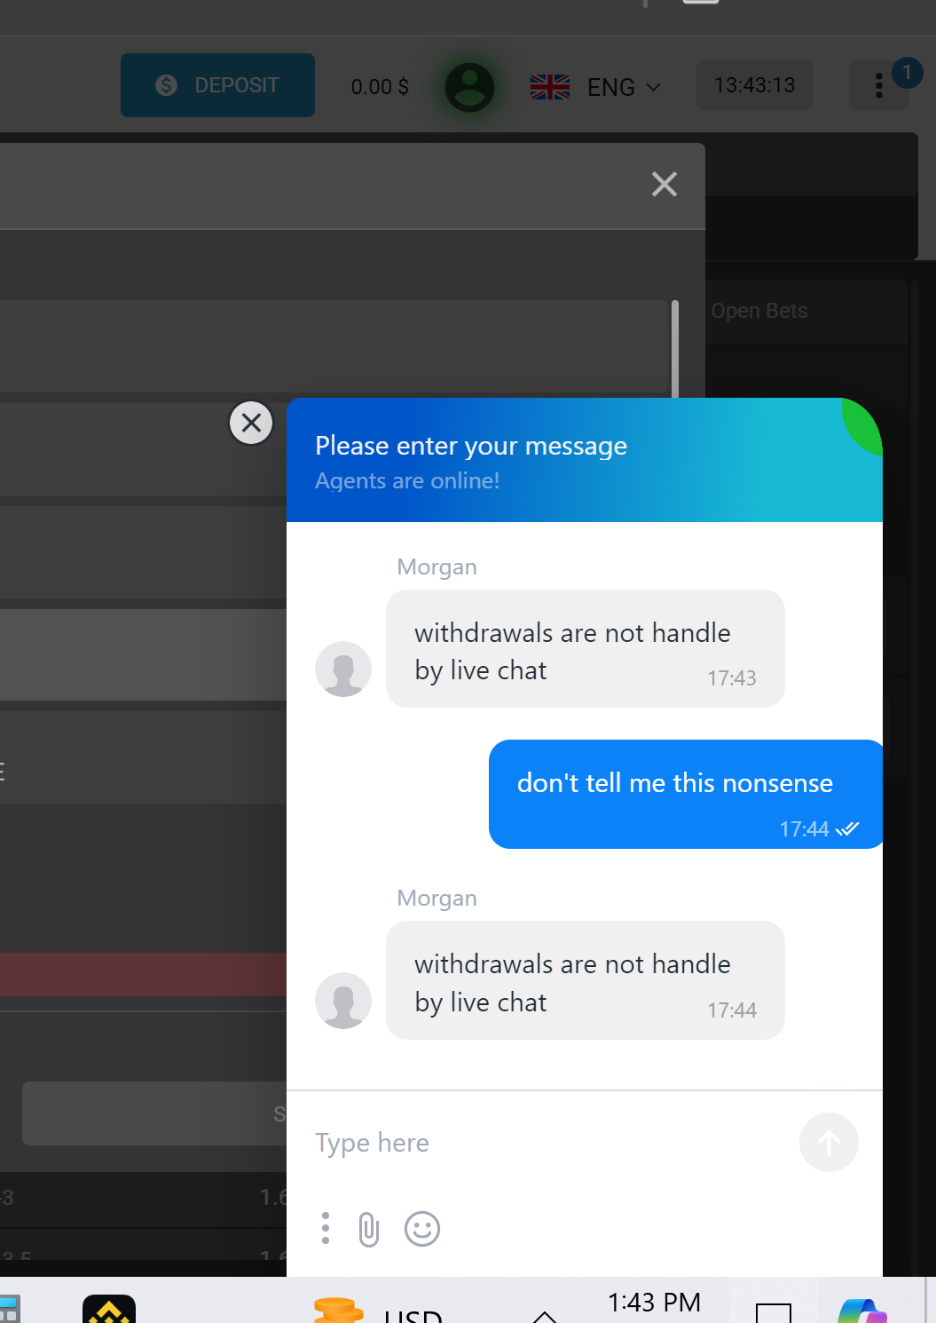Open the attachment paperclip in chat
This screenshot has width=936, height=1323.
(x=369, y=1230)
